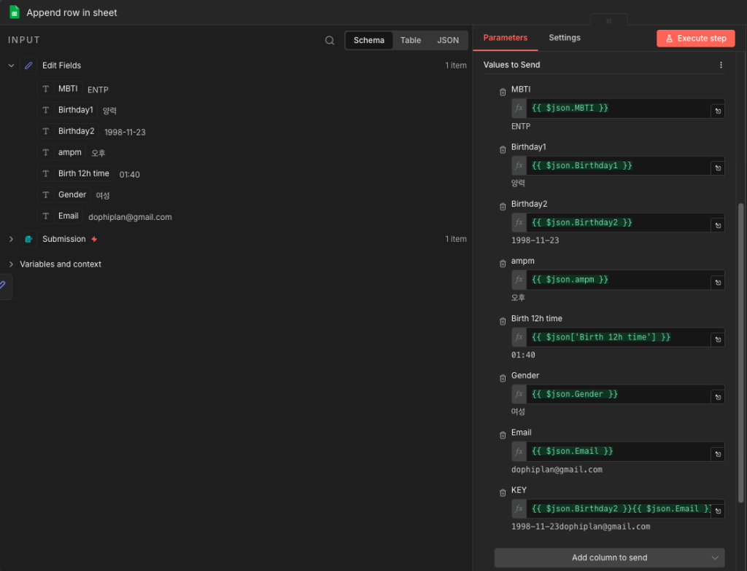747x571 pixels.
Task: Click the Google Sheets icon in header
Action: coord(14,12)
